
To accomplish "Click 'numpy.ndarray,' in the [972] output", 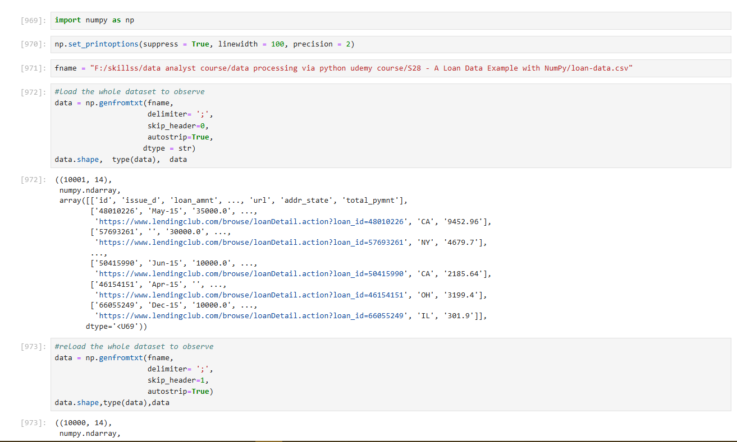I will [x=90, y=190].
